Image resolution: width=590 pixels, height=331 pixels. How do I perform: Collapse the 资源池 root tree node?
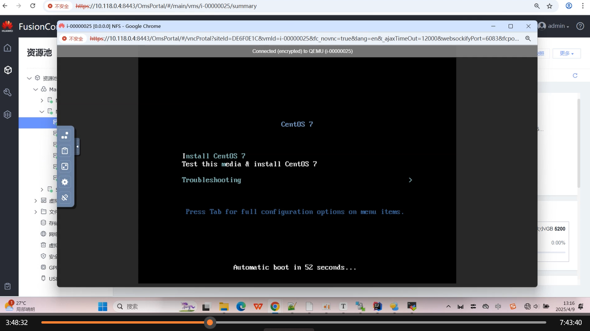coord(29,78)
